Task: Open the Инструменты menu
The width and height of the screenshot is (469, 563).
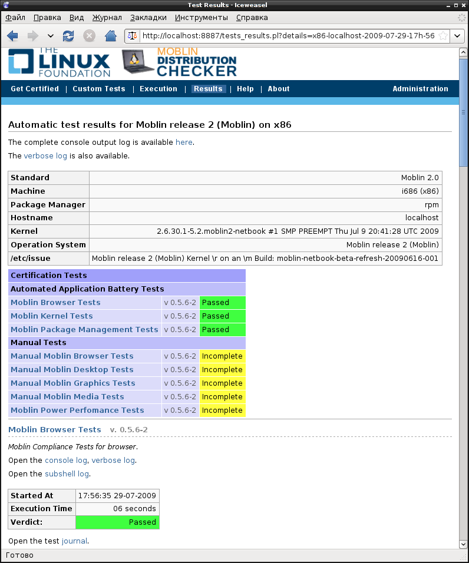Action: (x=201, y=18)
